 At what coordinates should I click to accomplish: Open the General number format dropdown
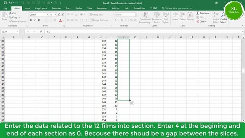pyautogui.click(x=136, y=15)
